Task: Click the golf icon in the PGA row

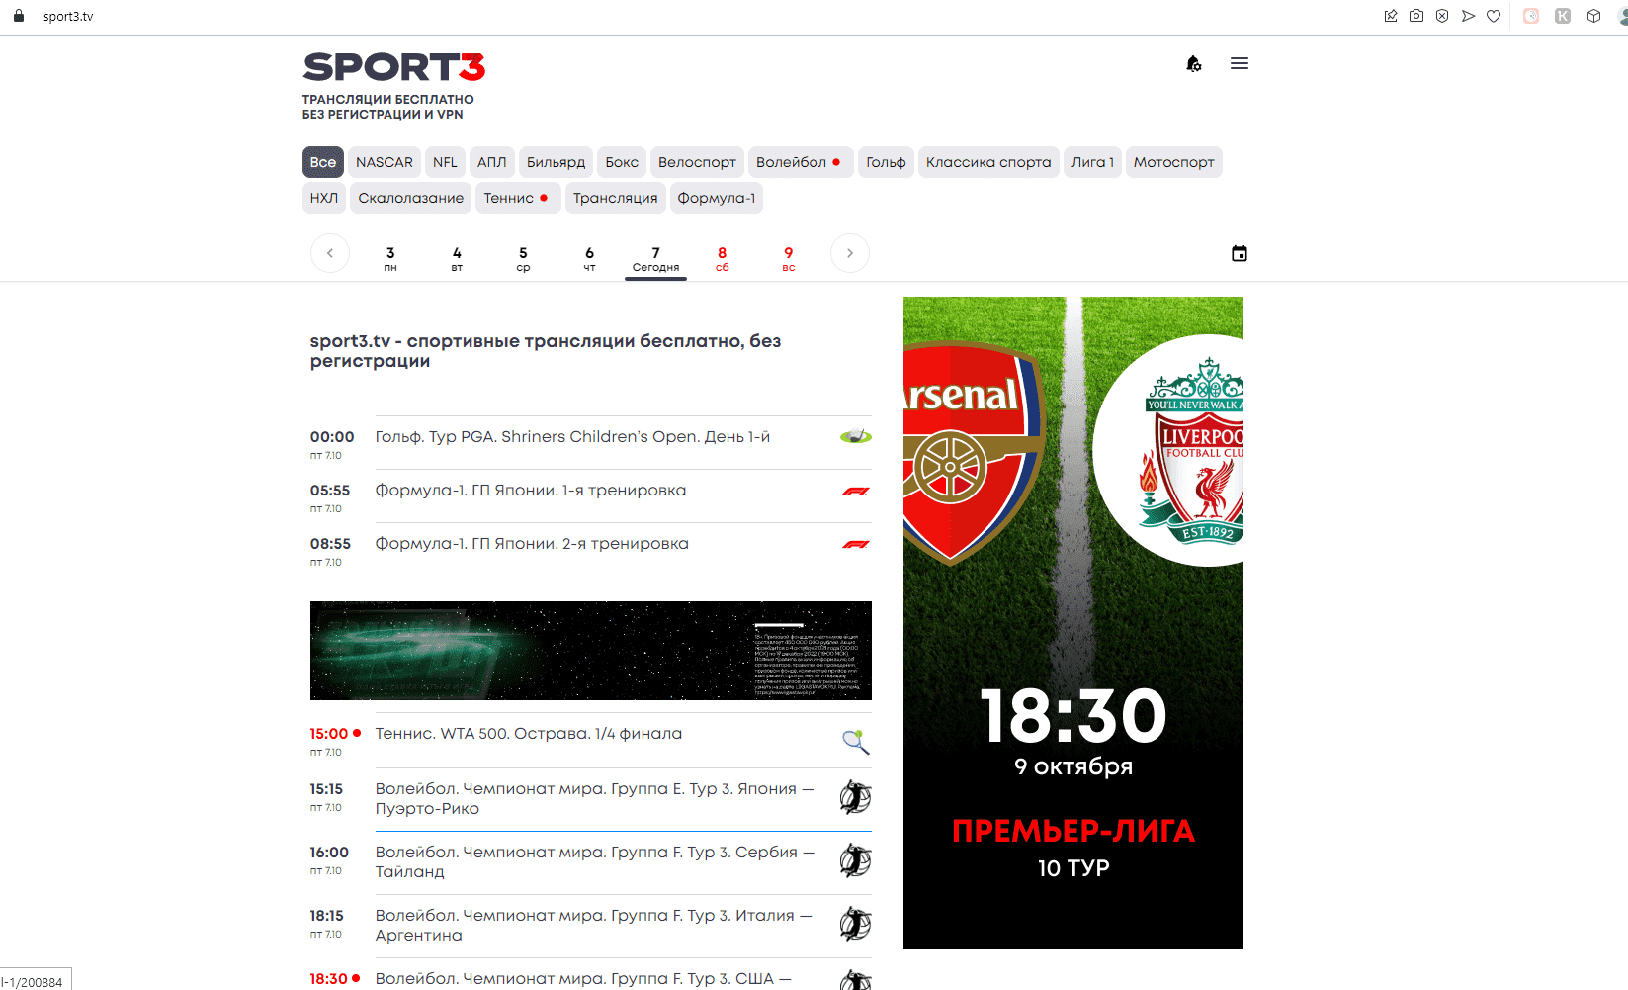Action: pos(856,436)
